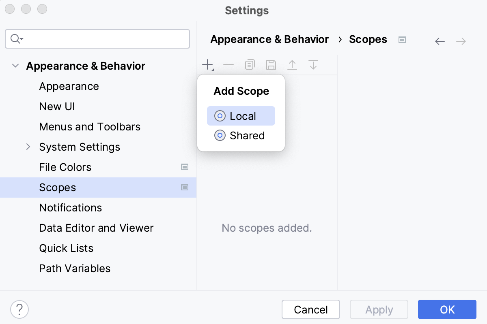Click the Move scope down arrow icon
The height and width of the screenshot is (324, 487).
click(313, 64)
